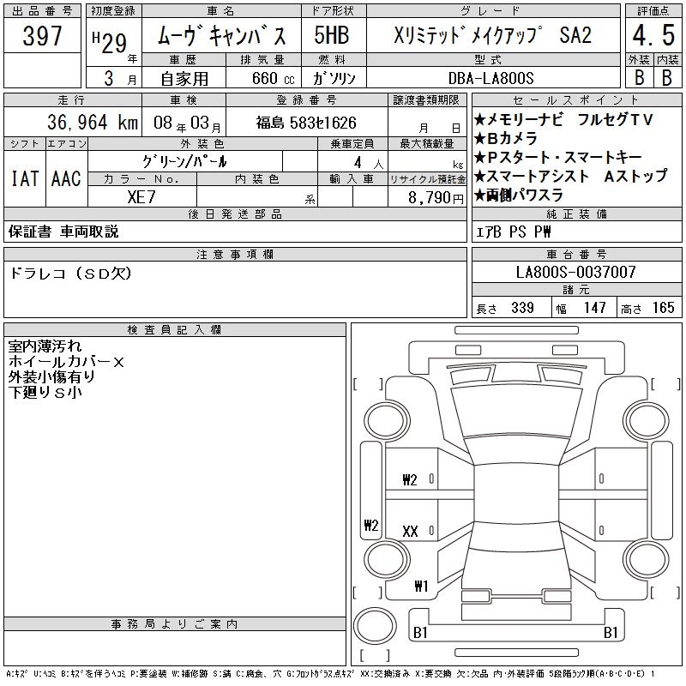Select inspector note ホイールカバーX

(x=66, y=361)
